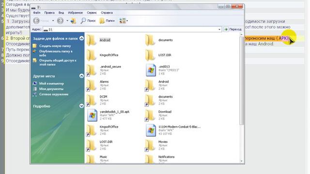The height and width of the screenshot is (174, 310).
Task: Select the highlighted Android folder icon
Action: pyautogui.click(x=92, y=40)
